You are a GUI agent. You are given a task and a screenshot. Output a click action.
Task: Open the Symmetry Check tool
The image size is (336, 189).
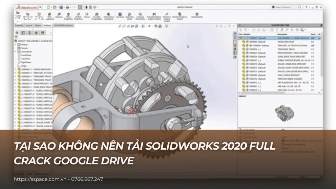point(129,16)
